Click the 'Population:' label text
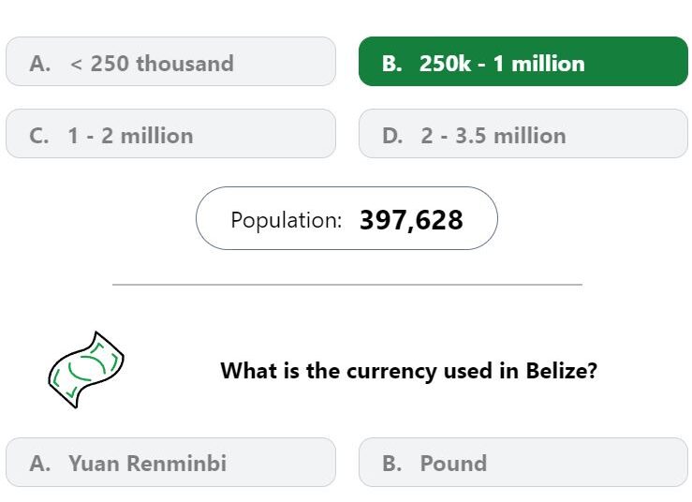Image resolution: width=692 pixels, height=502 pixels. pos(287,220)
